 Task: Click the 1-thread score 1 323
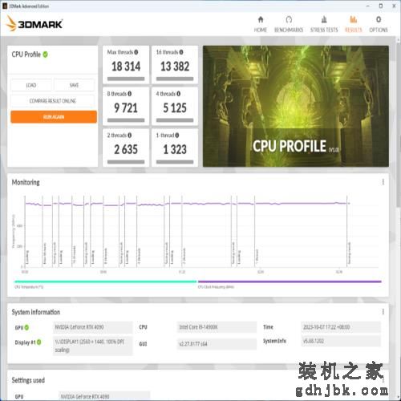(175, 149)
